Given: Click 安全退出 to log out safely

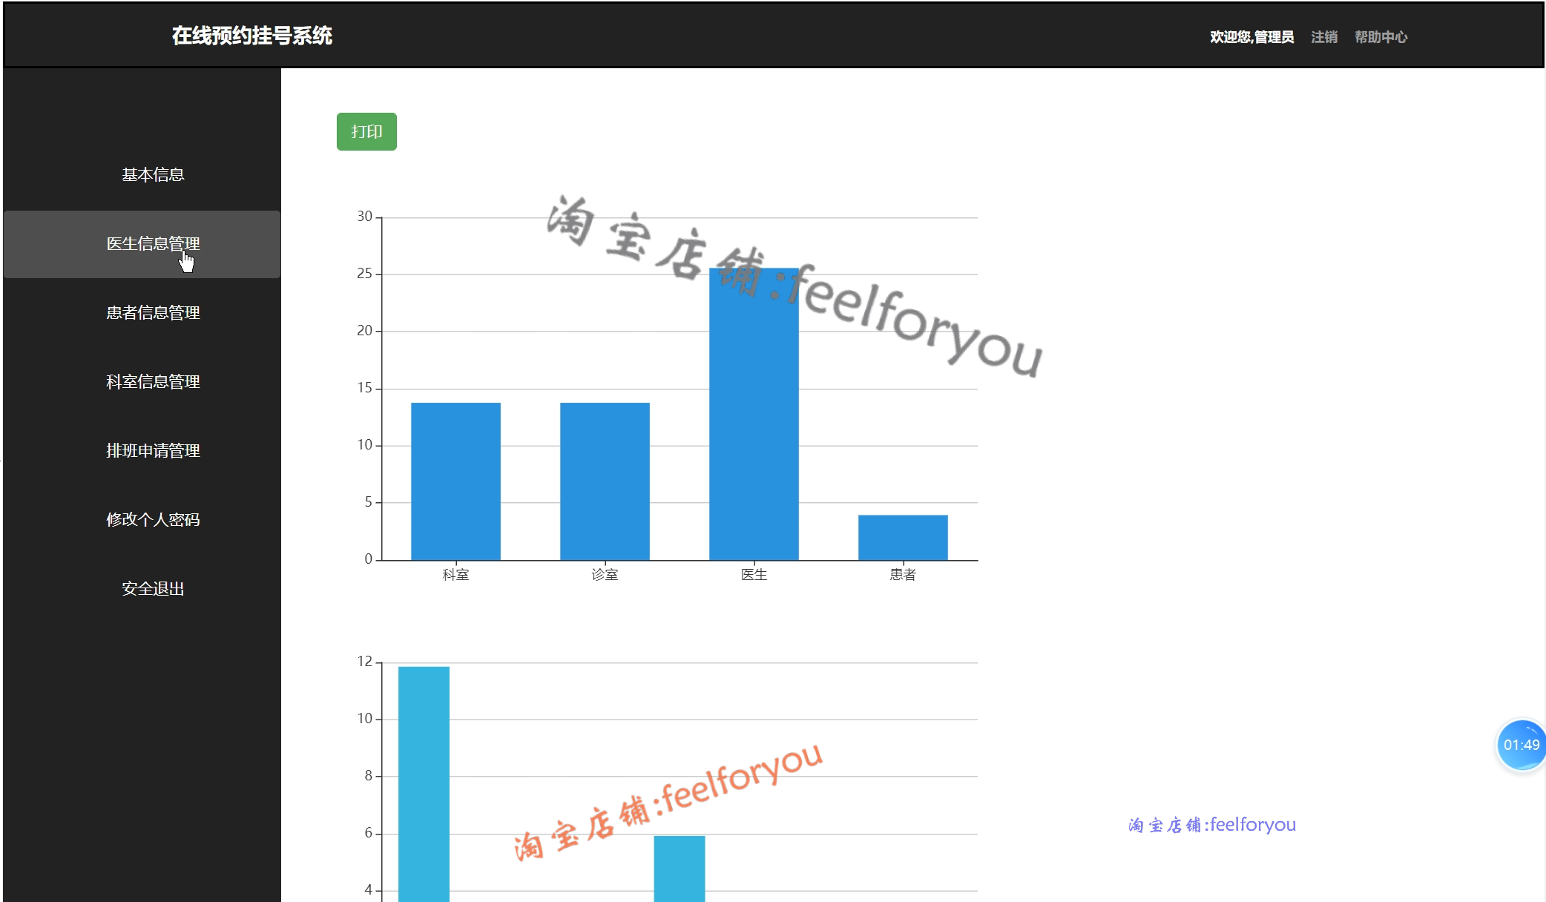Looking at the screenshot, I should (x=153, y=589).
